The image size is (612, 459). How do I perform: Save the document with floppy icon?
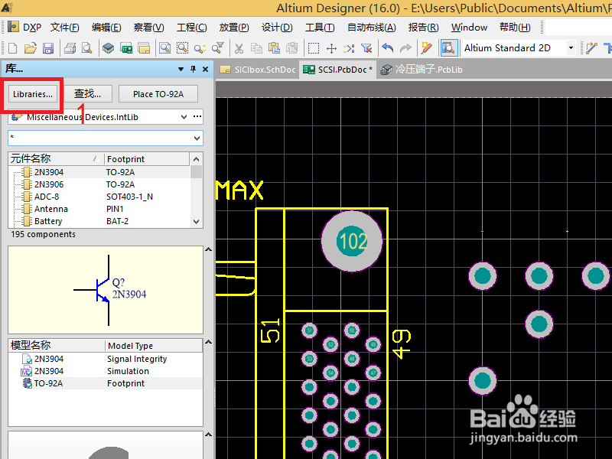47,48
